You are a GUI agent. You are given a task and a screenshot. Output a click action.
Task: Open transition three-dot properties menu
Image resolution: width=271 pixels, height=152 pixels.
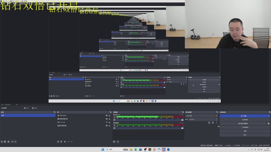(216, 123)
